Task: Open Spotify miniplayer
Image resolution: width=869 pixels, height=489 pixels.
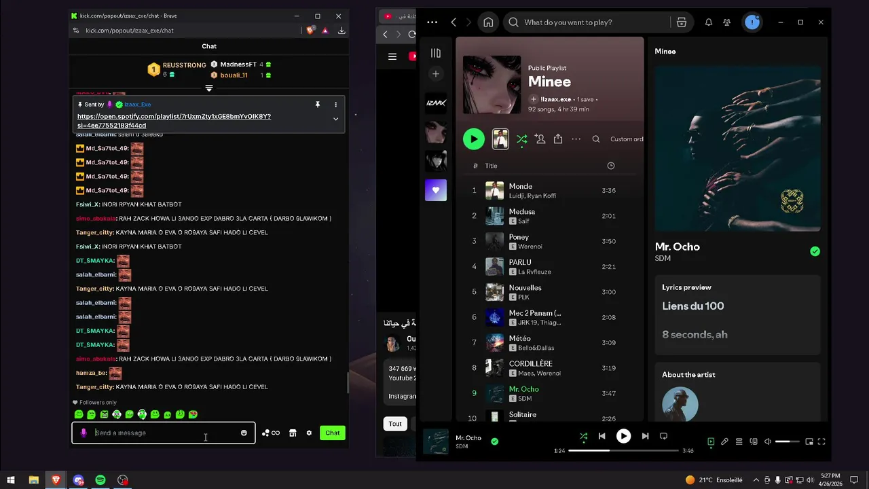Action: [x=809, y=441]
